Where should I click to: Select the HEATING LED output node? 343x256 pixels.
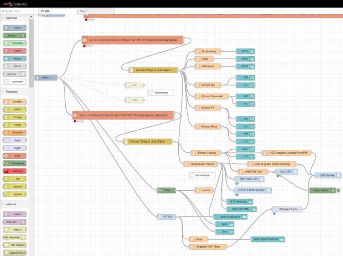click(249, 179)
